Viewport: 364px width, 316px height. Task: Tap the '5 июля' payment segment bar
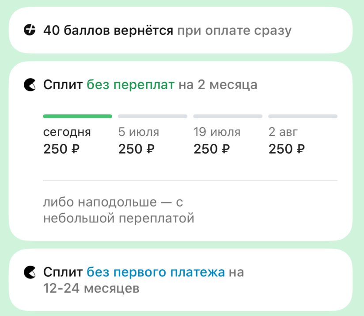152,116
